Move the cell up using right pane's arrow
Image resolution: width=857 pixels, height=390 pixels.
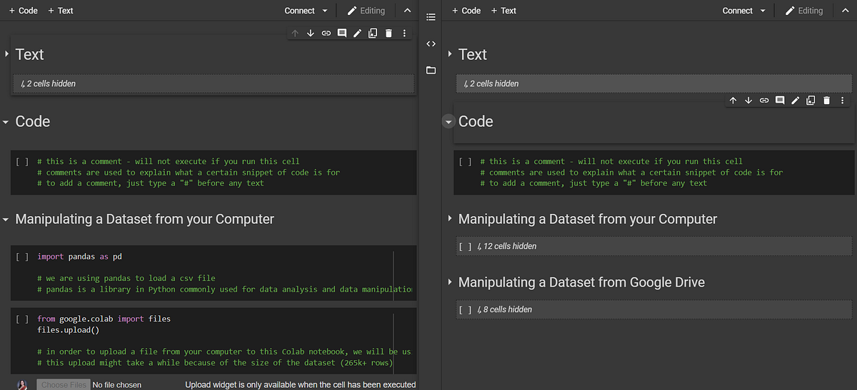(x=733, y=101)
